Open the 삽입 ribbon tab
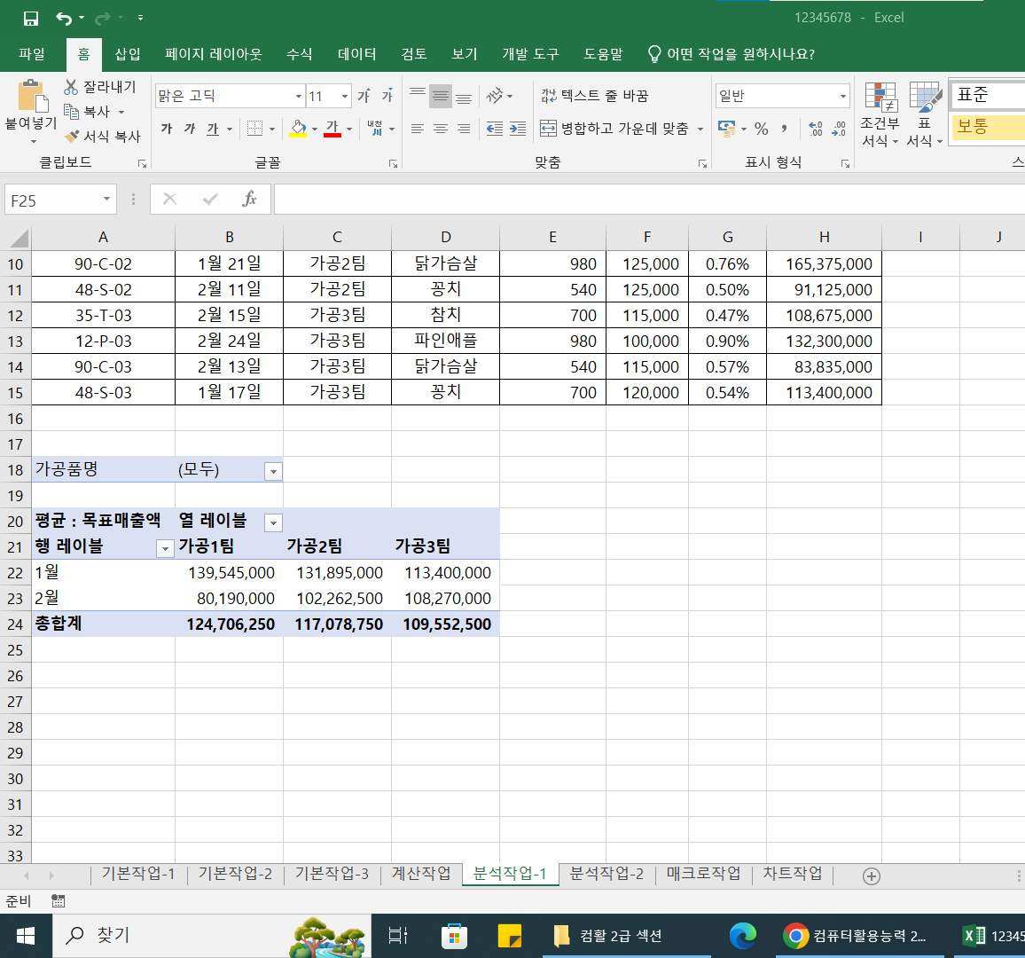 point(128,54)
